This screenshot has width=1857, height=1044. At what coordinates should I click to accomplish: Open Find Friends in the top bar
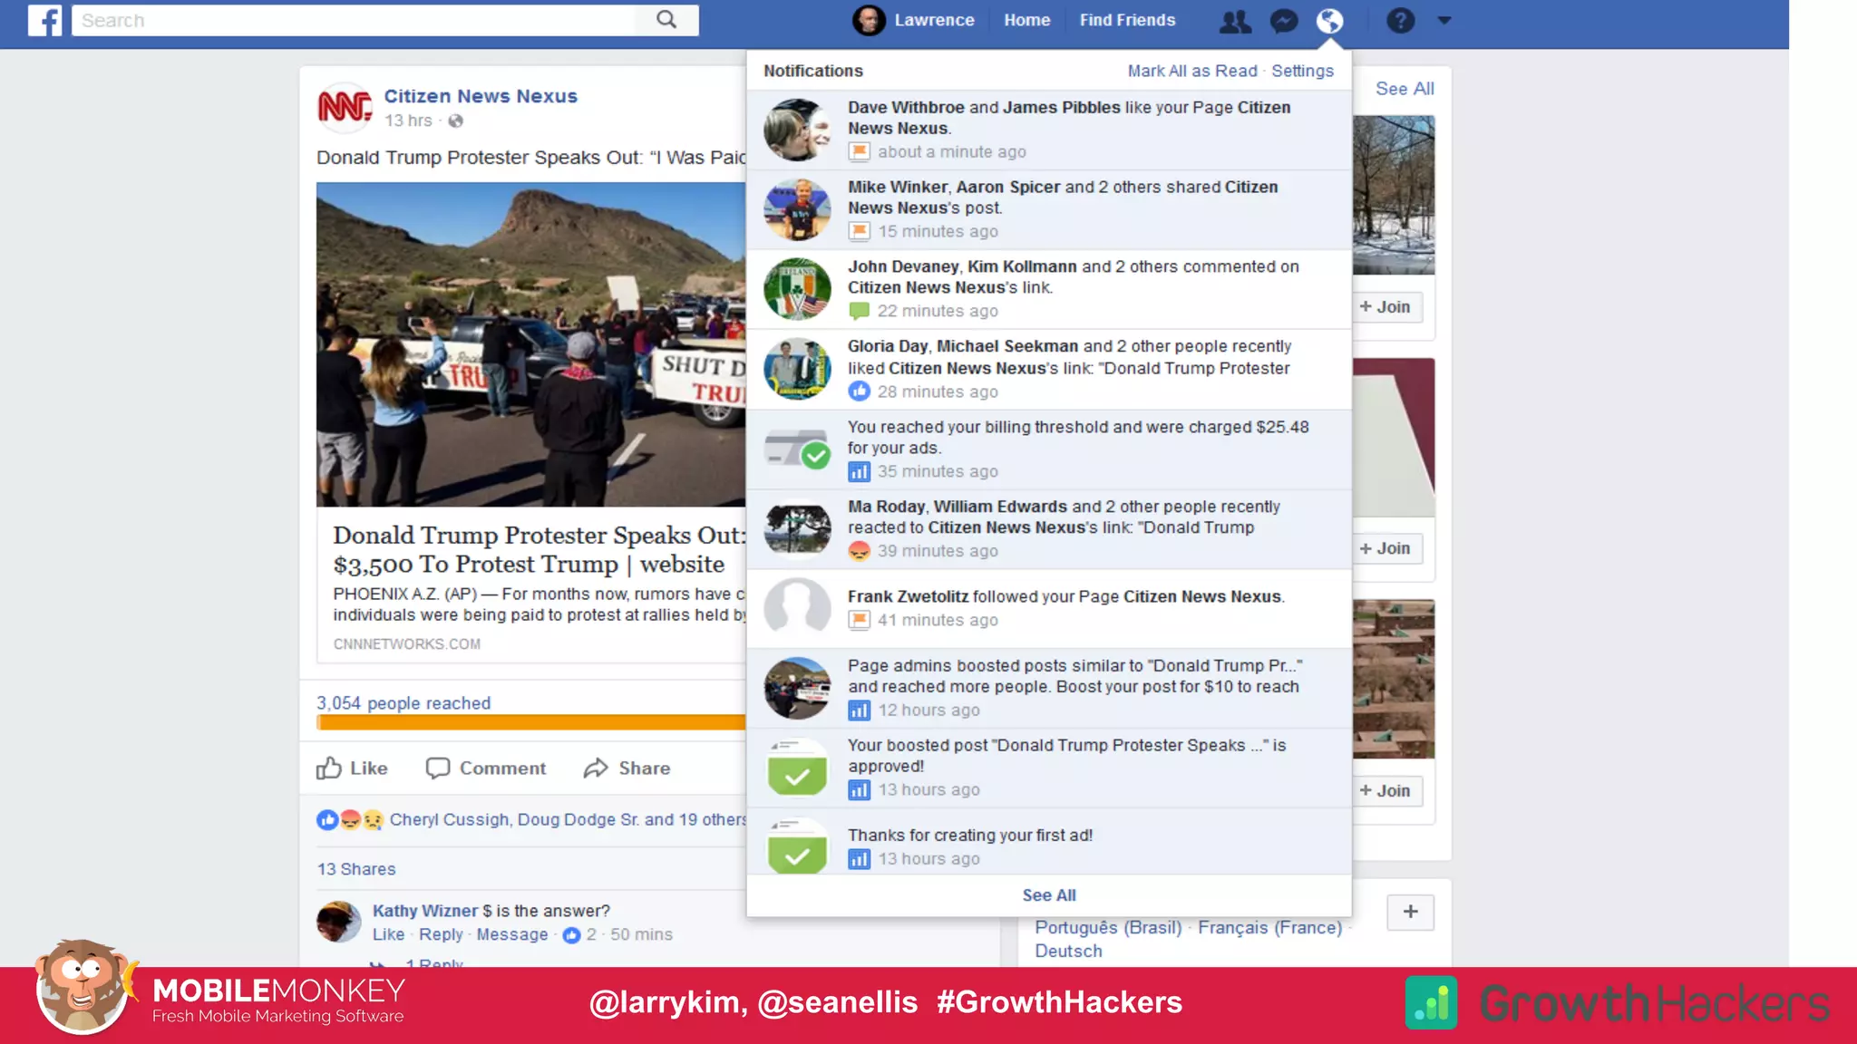coord(1127,20)
